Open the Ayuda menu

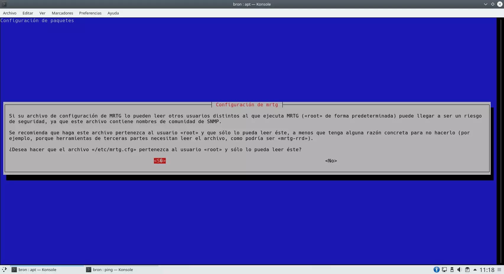(113, 13)
